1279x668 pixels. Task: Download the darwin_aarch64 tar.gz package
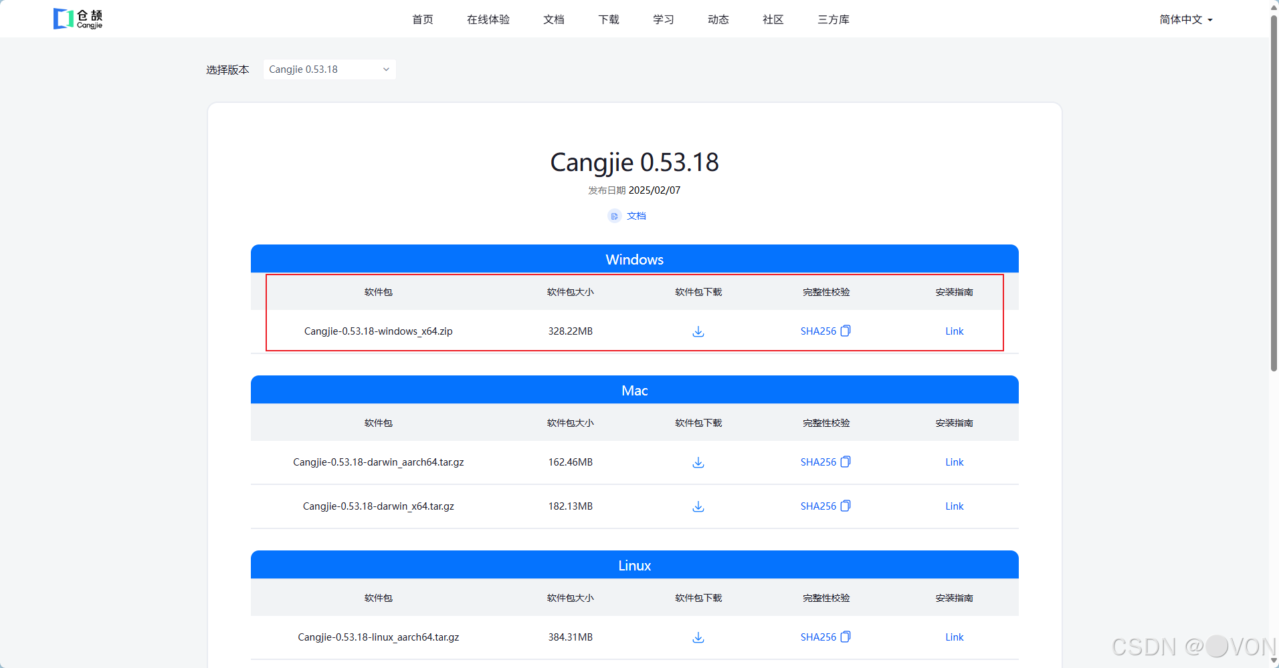[x=698, y=462]
